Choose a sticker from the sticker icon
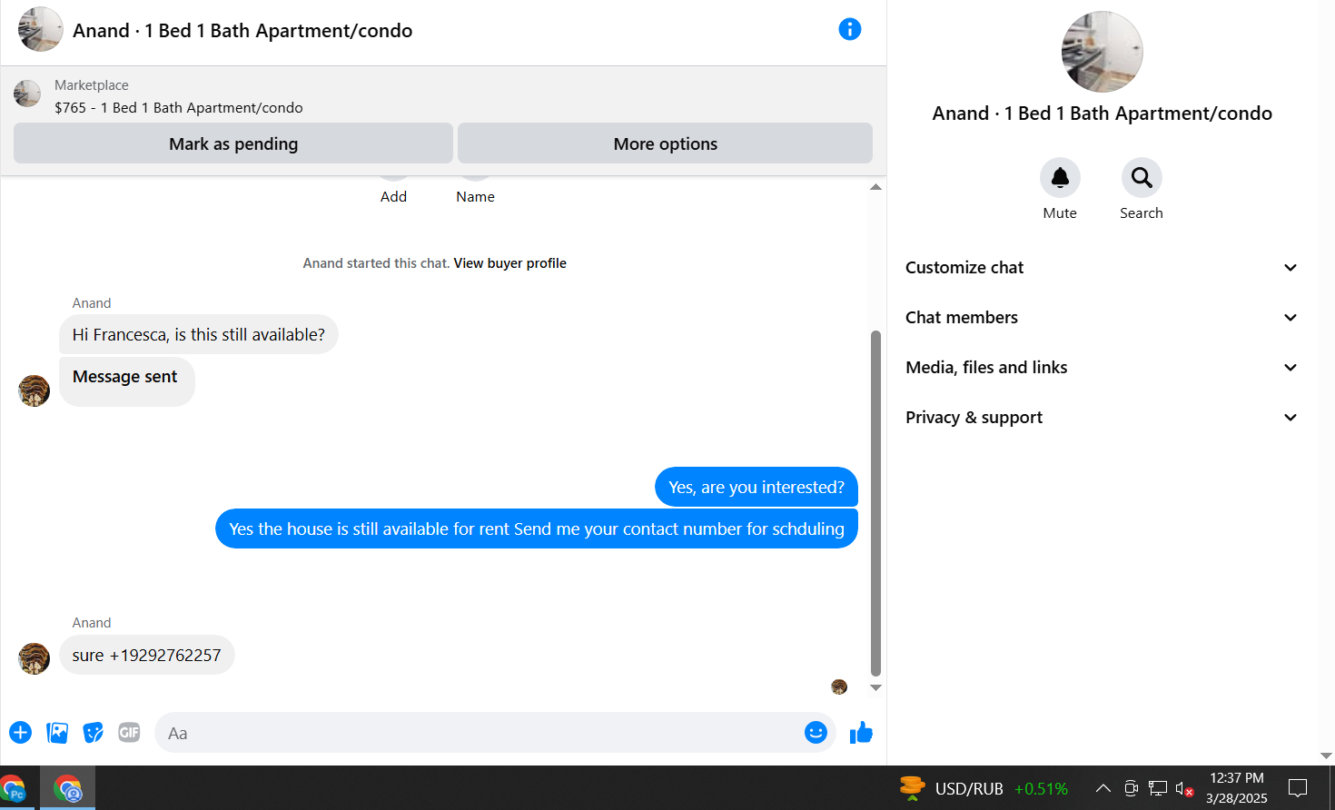The height and width of the screenshot is (810, 1335). point(94,733)
